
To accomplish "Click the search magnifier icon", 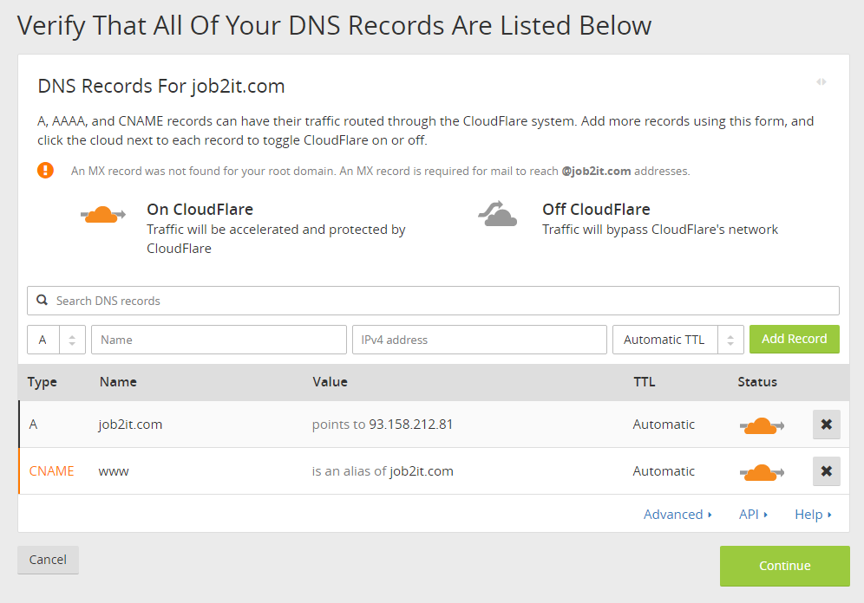I will point(42,301).
